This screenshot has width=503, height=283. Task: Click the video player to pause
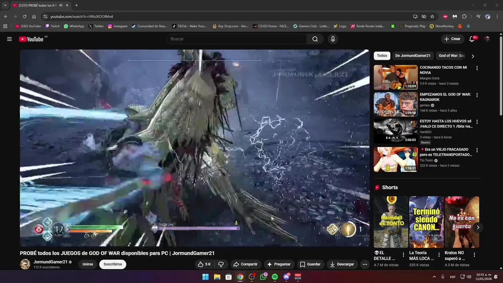coord(195,148)
